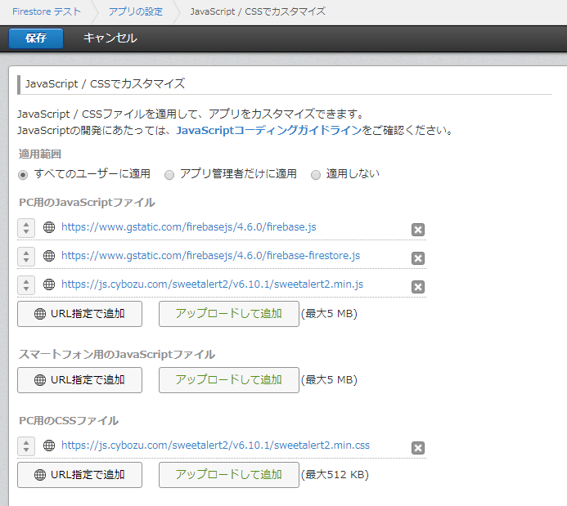Click the PC用のCSSファイル heading
Screen dimensions: 567x506
pos(69,421)
